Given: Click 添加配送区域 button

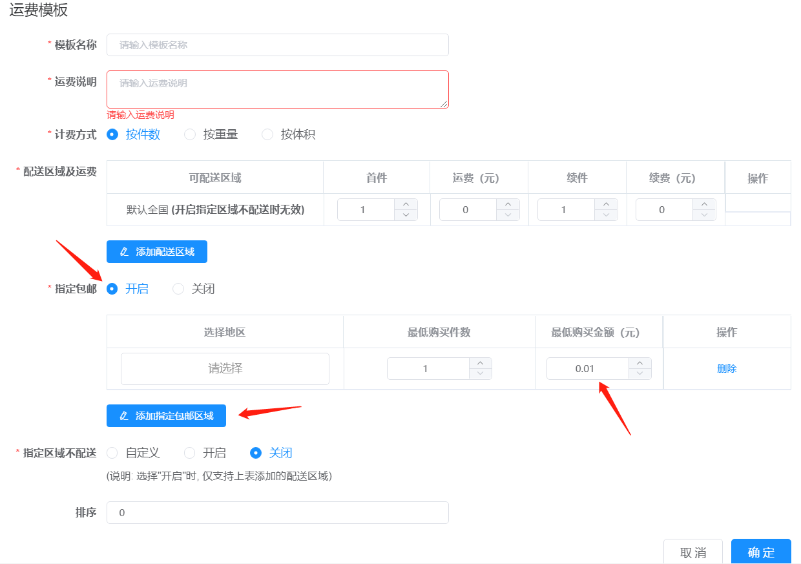Looking at the screenshot, I should pos(157,252).
